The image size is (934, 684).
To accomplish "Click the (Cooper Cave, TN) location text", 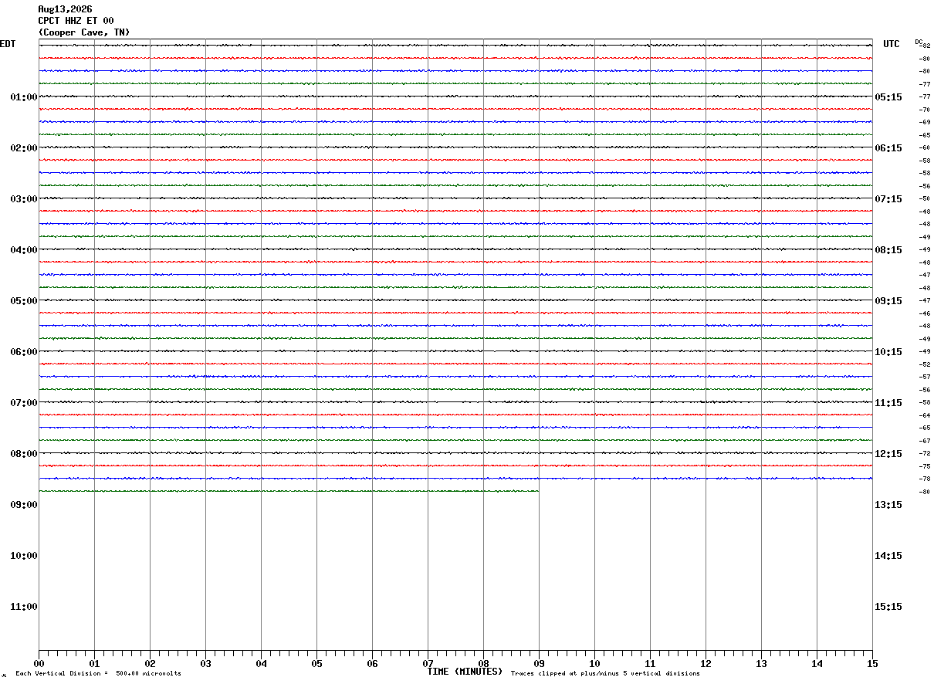I will point(84,32).
